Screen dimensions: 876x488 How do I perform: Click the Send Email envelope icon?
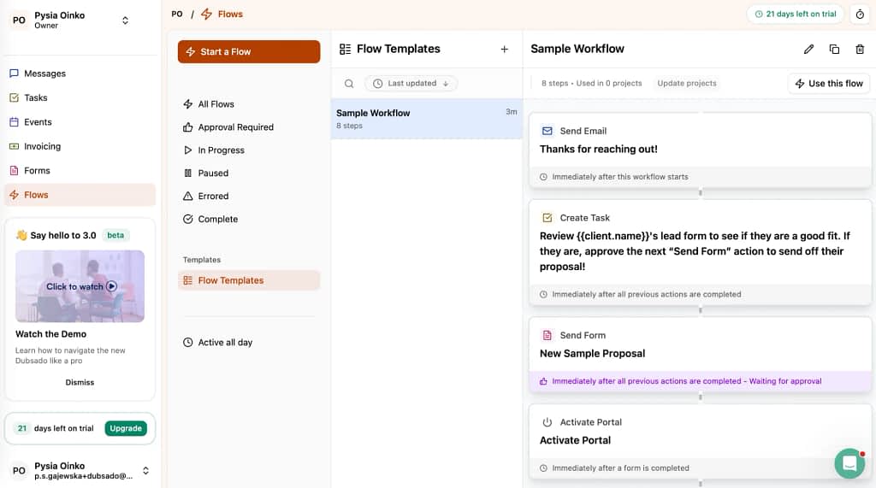pyautogui.click(x=547, y=131)
